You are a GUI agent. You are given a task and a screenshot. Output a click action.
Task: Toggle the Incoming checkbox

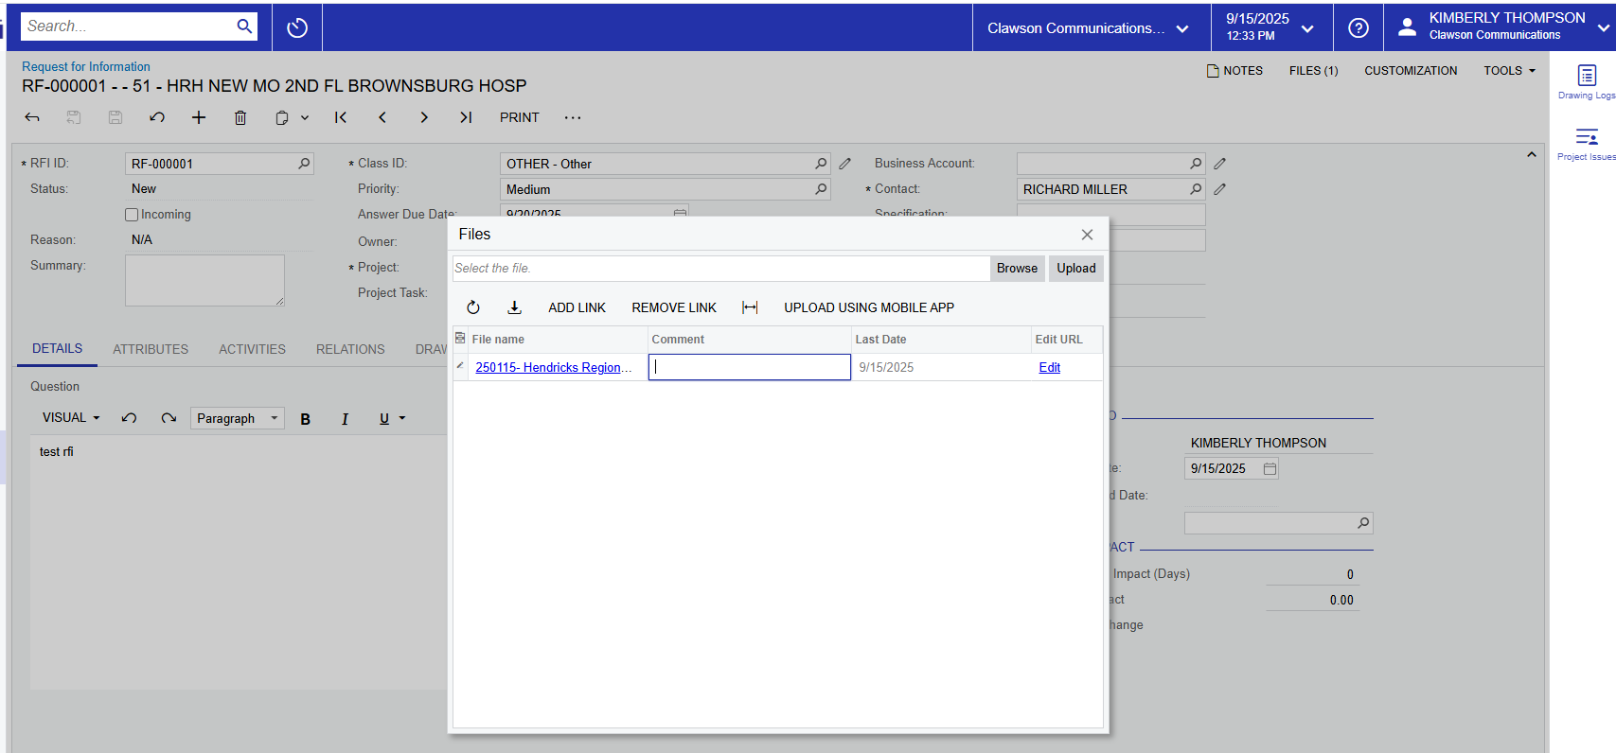132,215
